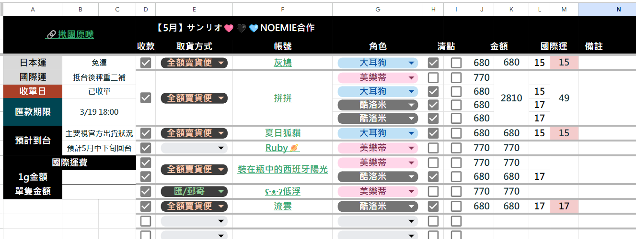Image resolution: width=636 pixels, height=239 pixels.
Task: Select the 3/19 18:00 deadline cell
Action: [99, 112]
